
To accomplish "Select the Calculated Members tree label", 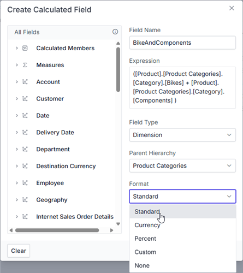I will click(66, 48).
